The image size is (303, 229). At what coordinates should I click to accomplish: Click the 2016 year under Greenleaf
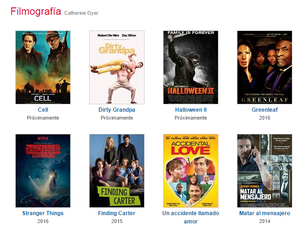click(265, 118)
